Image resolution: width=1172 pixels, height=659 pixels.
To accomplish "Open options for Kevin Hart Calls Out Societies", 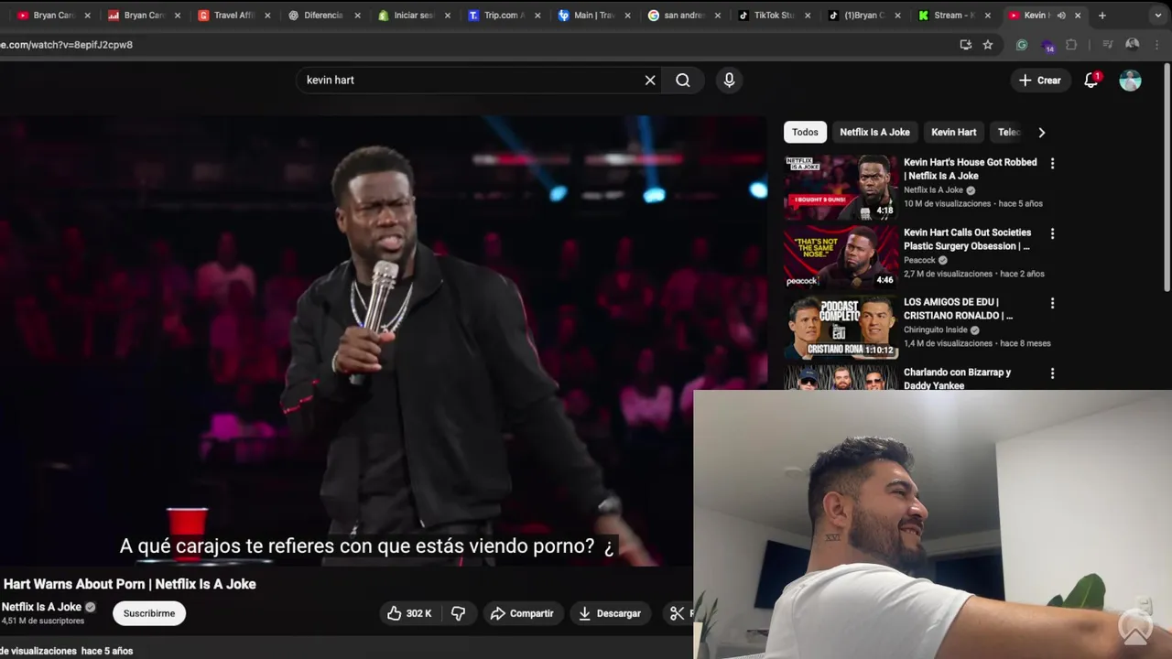I will click(x=1052, y=233).
